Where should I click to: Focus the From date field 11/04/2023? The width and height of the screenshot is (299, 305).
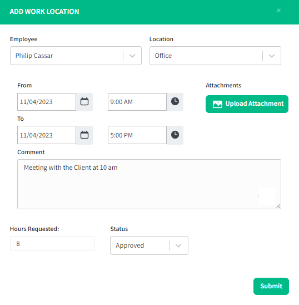(47, 102)
